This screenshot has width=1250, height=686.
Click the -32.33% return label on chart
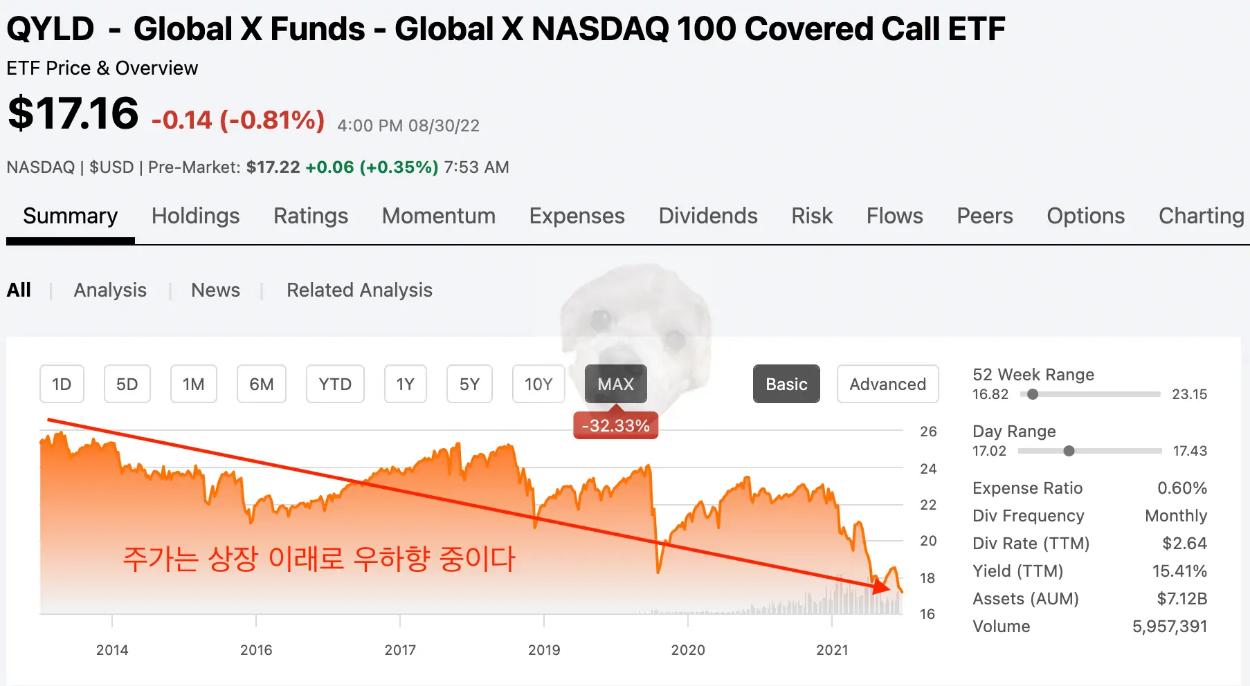(615, 425)
